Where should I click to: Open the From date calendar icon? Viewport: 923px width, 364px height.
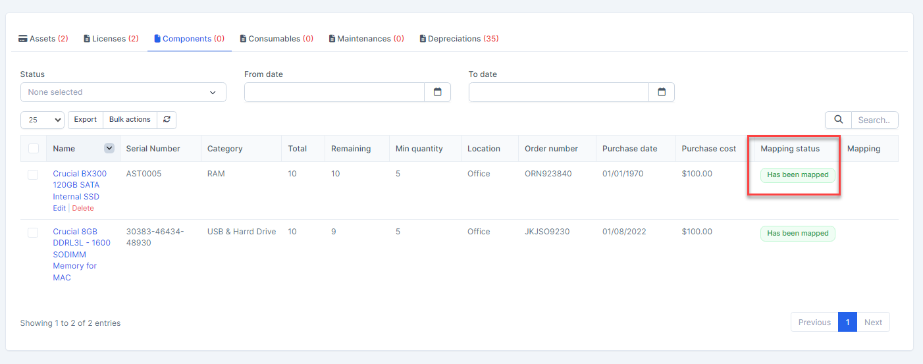pyautogui.click(x=437, y=92)
